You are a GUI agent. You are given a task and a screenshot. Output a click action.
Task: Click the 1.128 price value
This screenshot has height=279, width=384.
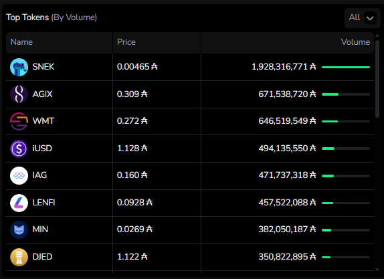(x=132, y=148)
